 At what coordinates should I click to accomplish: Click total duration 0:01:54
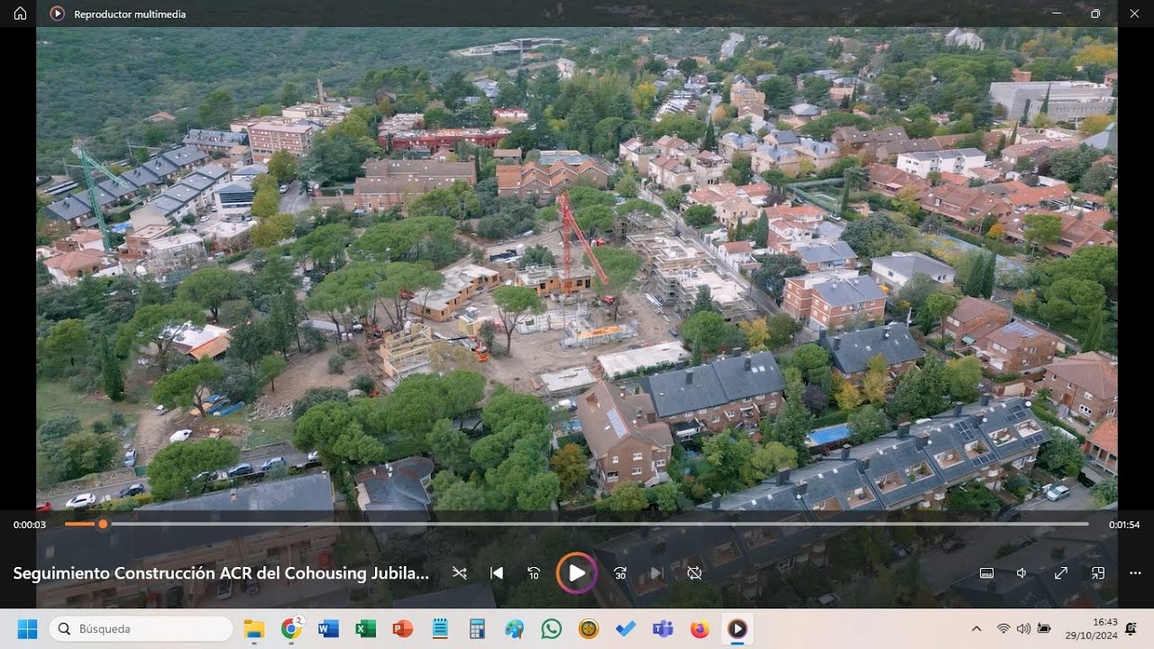1124,525
